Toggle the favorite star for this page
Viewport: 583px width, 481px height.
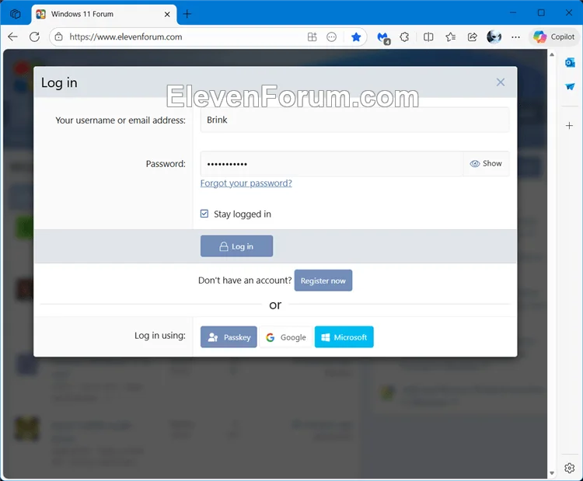click(x=356, y=37)
